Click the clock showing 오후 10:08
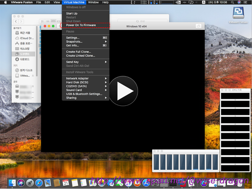Image resolution: width=252 pixels, height=189 pixels. [x=218, y=2]
